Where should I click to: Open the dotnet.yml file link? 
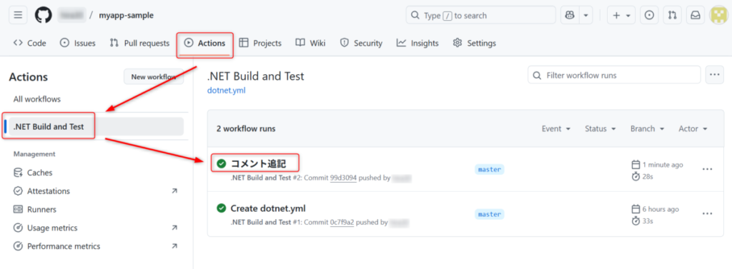[226, 91]
